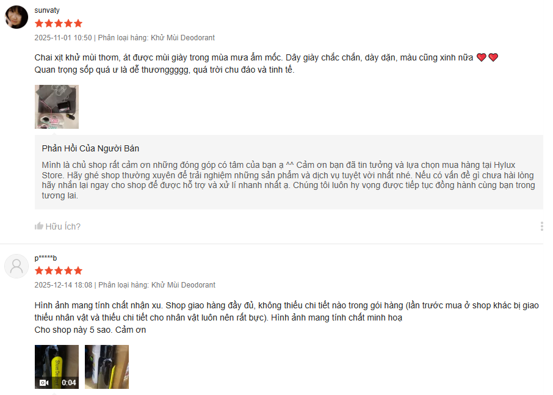Click the thumbs-up Hữu Ích icon
The height and width of the screenshot is (395, 553).
[39, 226]
